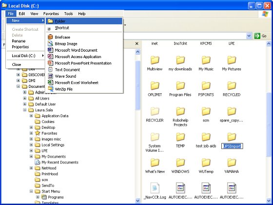Open the View menu
This screenshot has width=273, height=205.
pyautogui.click(x=34, y=14)
